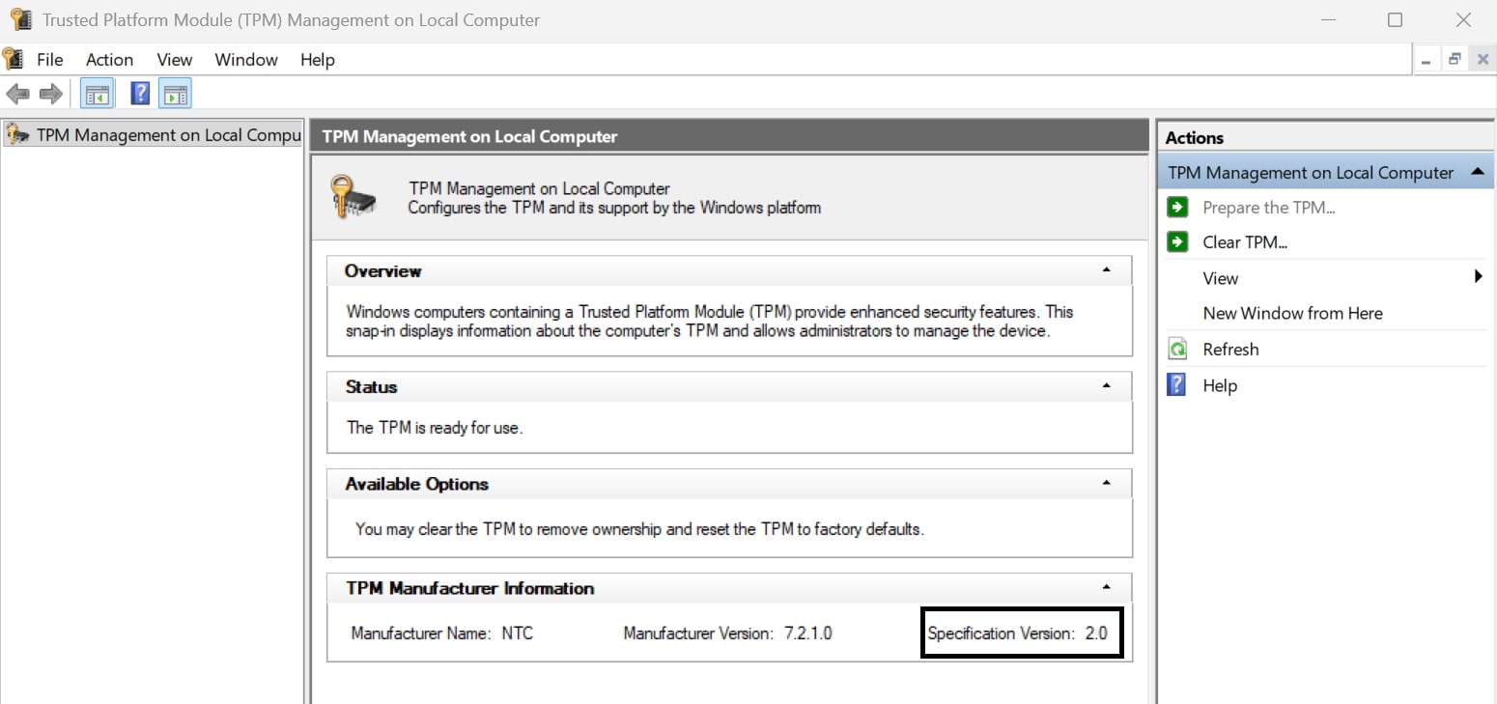Collapse the Status section
Viewport: 1497px width, 704px height.
pos(1106,386)
